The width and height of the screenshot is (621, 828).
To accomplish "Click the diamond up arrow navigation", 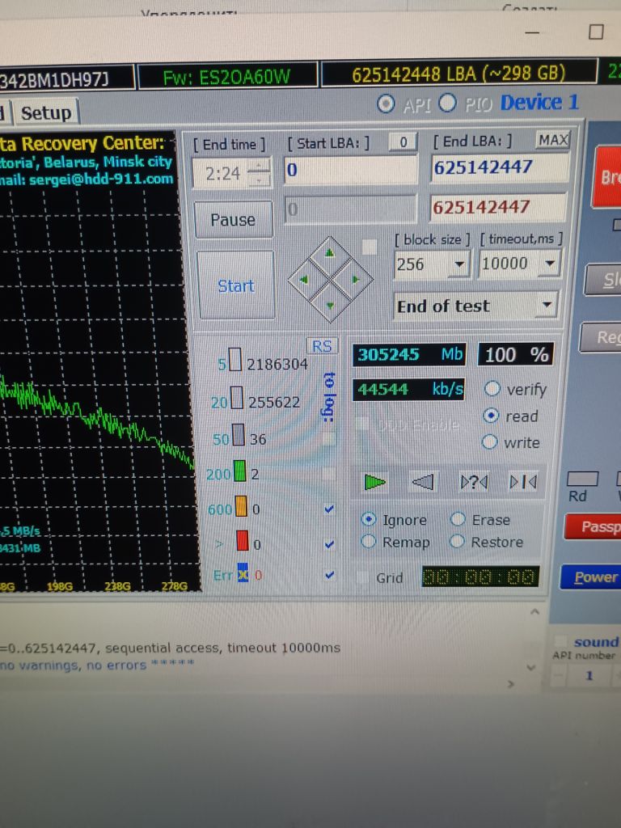I will coord(330,253).
